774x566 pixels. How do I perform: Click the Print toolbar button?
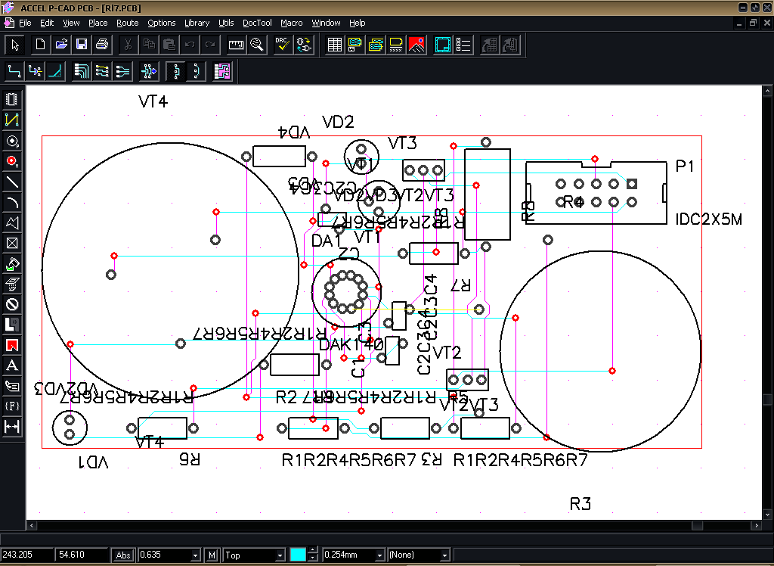[x=102, y=45]
